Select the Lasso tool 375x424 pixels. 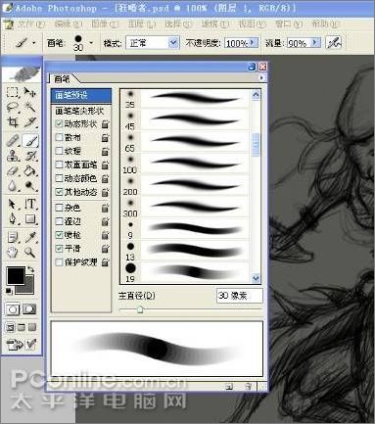(x=13, y=107)
